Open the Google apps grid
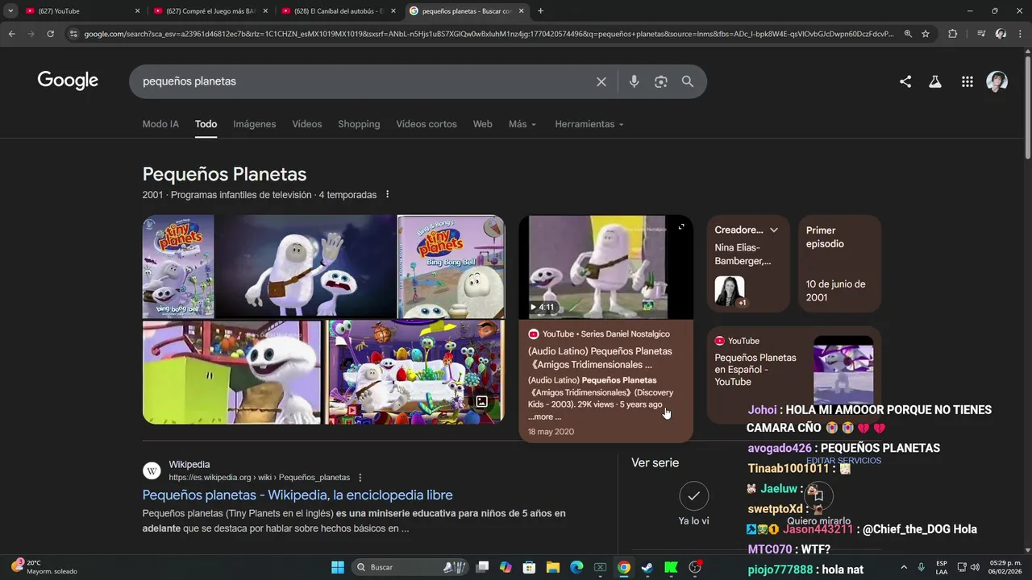This screenshot has height=580, width=1032. coord(967,81)
